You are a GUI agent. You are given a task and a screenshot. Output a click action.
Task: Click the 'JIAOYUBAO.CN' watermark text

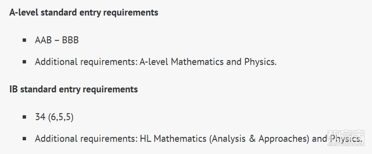pos(346,144)
